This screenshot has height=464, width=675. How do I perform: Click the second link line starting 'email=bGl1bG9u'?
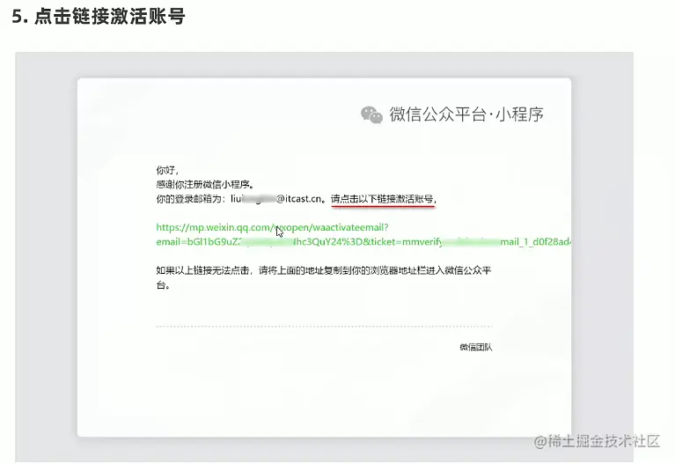(x=363, y=242)
